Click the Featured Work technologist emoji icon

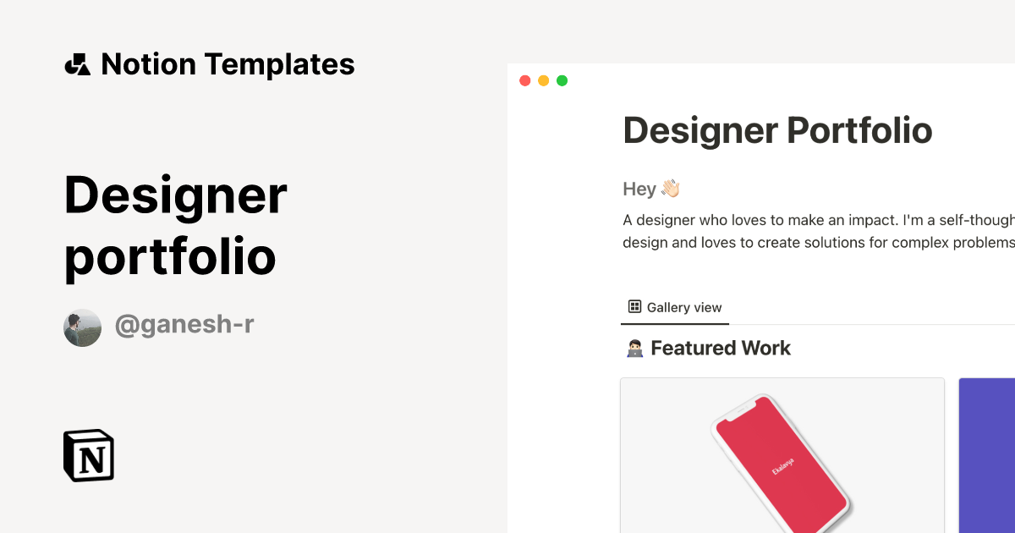(635, 347)
